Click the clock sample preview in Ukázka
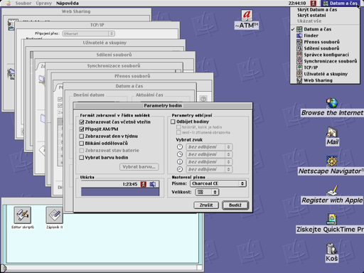Image resolution: width=364 pixels, height=273 pixels. [x=120, y=188]
